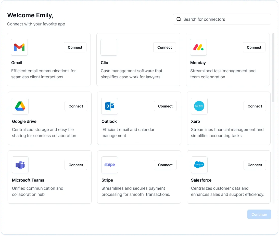Click the Stripe wordmark logo
279x236 pixels.
[110, 165]
